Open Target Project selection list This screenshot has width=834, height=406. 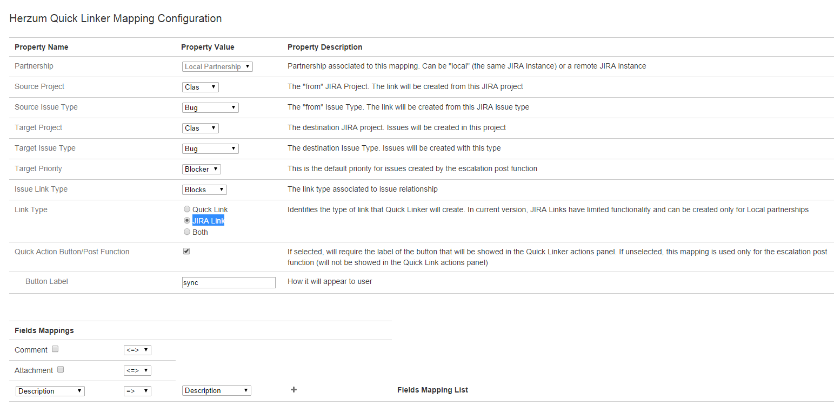coord(200,128)
